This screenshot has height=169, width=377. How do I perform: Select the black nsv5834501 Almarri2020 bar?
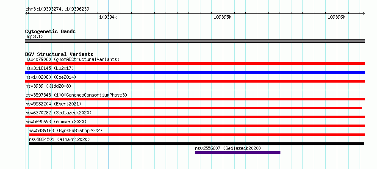[x=197, y=144]
